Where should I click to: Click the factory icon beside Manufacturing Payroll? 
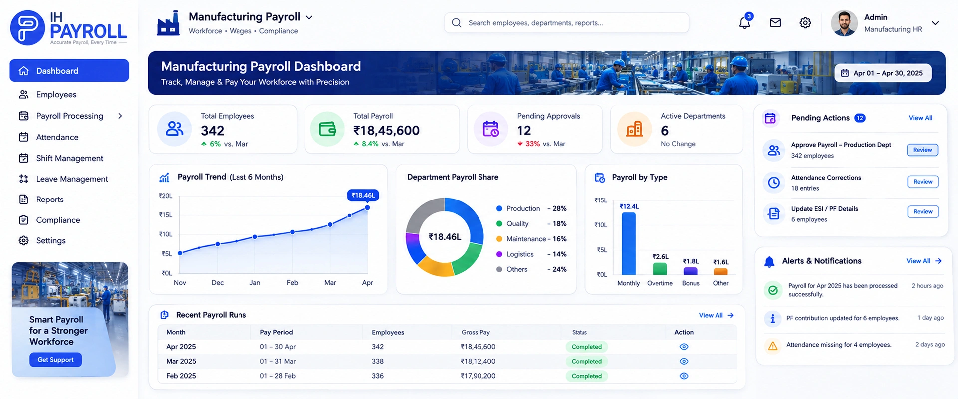[x=168, y=23]
